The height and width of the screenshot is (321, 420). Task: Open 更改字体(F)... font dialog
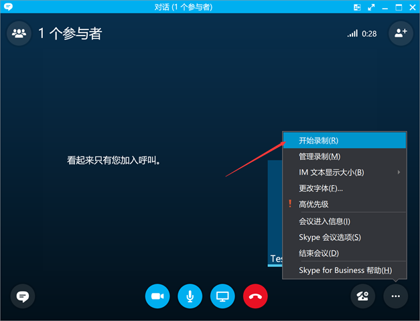[321, 189]
